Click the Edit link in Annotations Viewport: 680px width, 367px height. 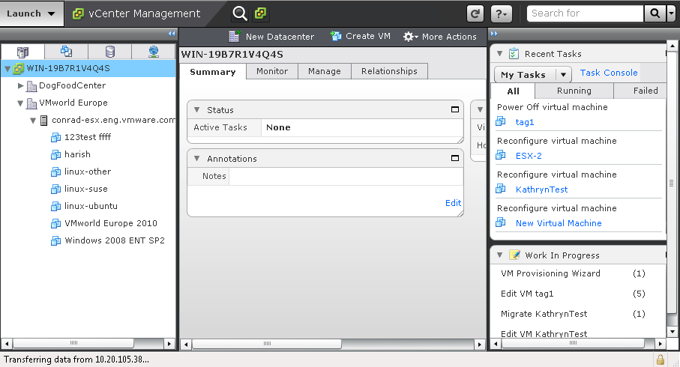[453, 203]
